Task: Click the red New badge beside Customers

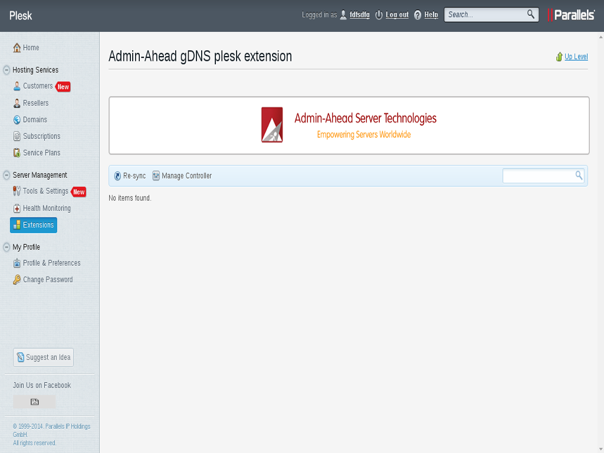Action: pyautogui.click(x=63, y=87)
